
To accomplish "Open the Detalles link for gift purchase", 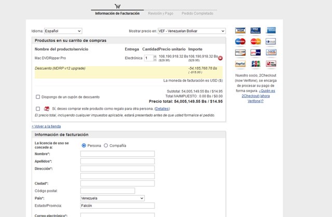I will 162,109.
